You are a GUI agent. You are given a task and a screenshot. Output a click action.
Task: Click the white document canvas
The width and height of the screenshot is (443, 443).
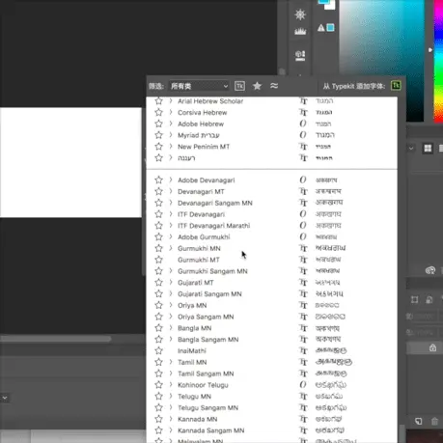click(70, 162)
